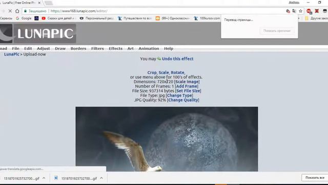Expand second downloaded gif options chevron
Screen dimensions: 328x185
[x=101, y=178]
